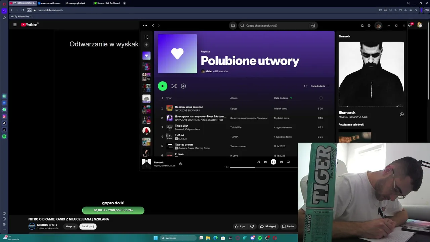
Task: Toggle shuffle in the bottom player bar
Action: [x=258, y=162]
